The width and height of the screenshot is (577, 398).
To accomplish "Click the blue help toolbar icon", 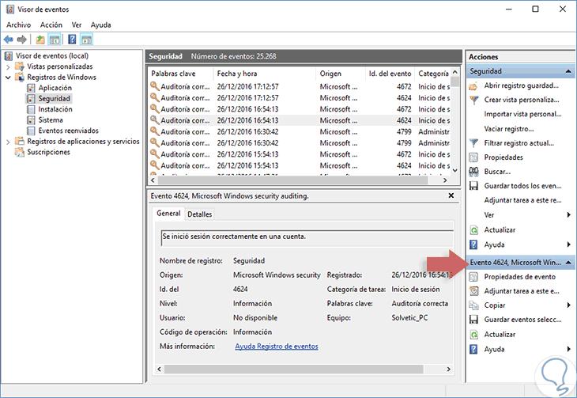I will [x=72, y=39].
